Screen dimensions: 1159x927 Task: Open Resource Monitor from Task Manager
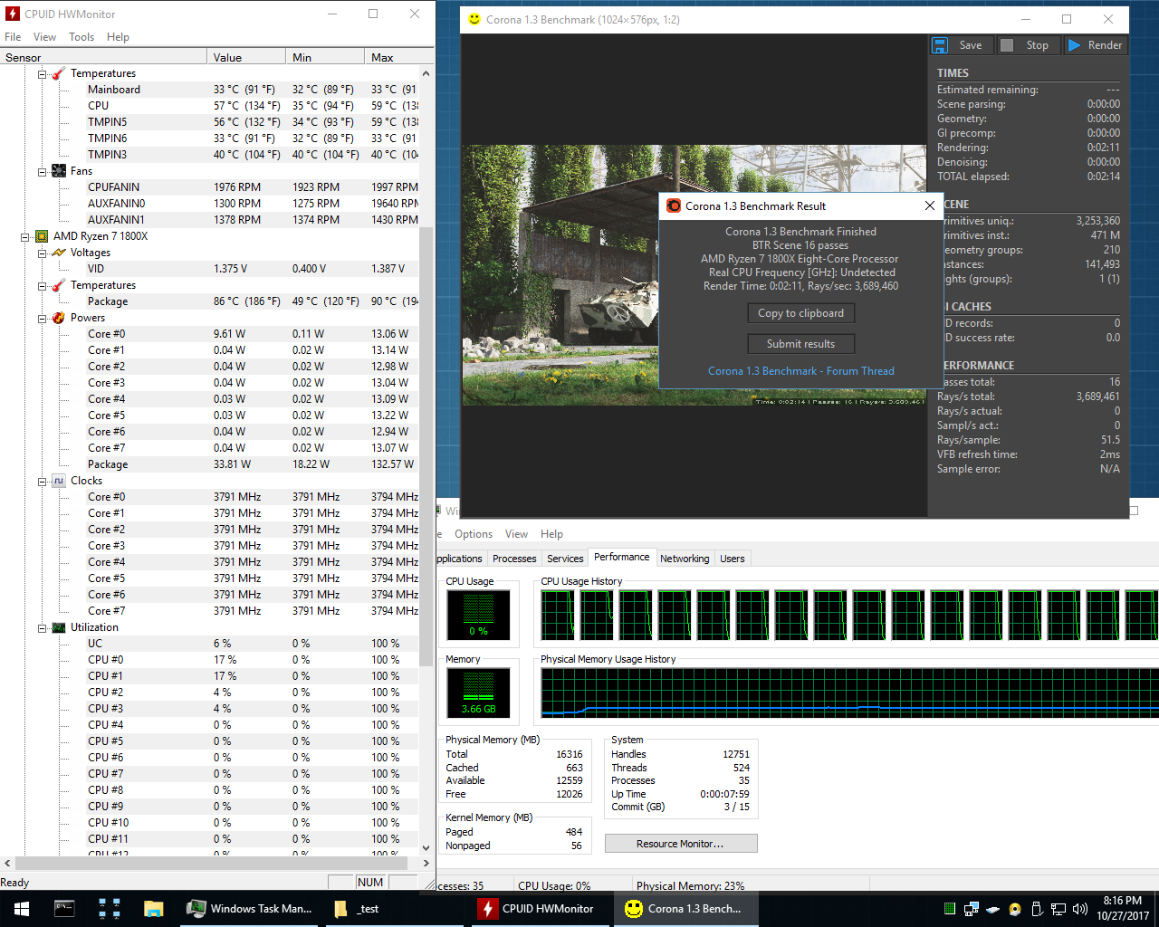680,844
